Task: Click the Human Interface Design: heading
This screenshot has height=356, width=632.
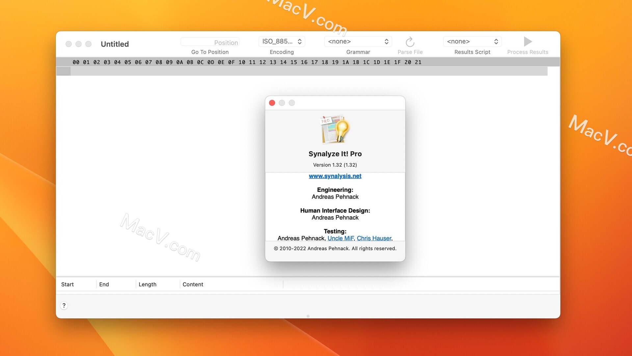Action: [335, 211]
